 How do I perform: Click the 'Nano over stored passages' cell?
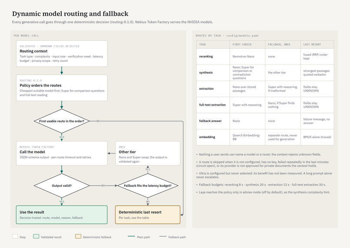pyautogui.click(x=248, y=89)
